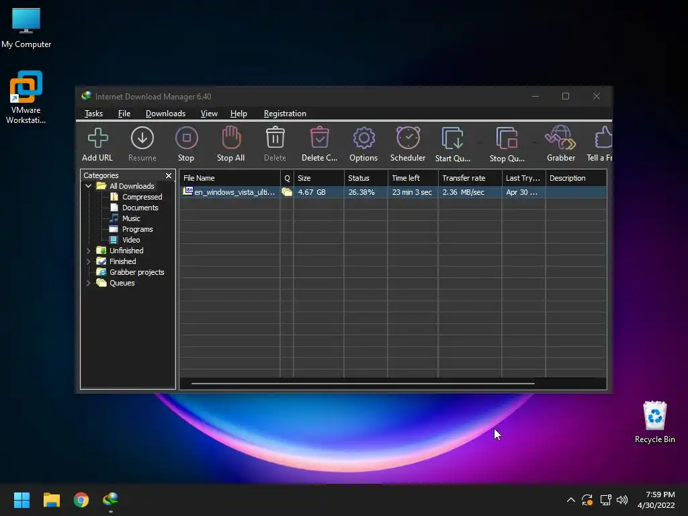The height and width of the screenshot is (516, 688).
Task: Open Stop Queue dropdown arrow
Action: coord(534,142)
